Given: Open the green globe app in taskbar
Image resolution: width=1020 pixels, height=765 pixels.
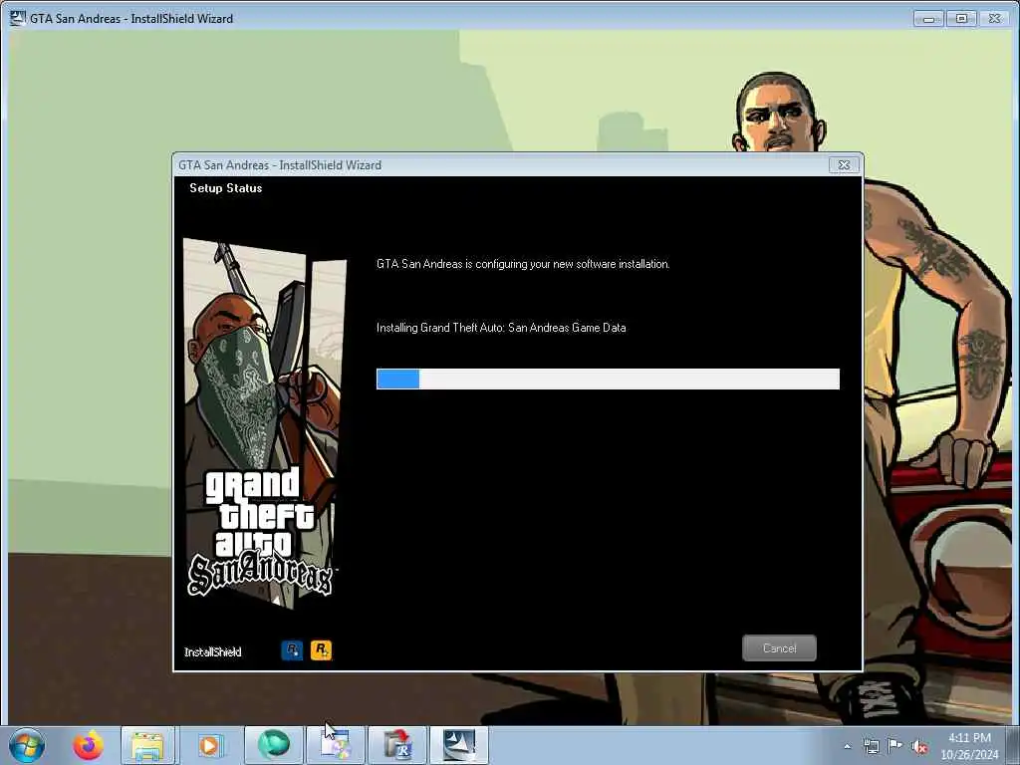Looking at the screenshot, I should coord(273,745).
